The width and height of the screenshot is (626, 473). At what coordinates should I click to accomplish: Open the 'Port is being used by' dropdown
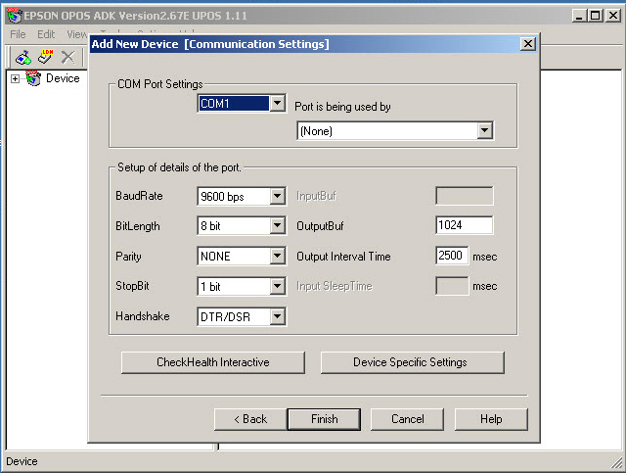485,130
